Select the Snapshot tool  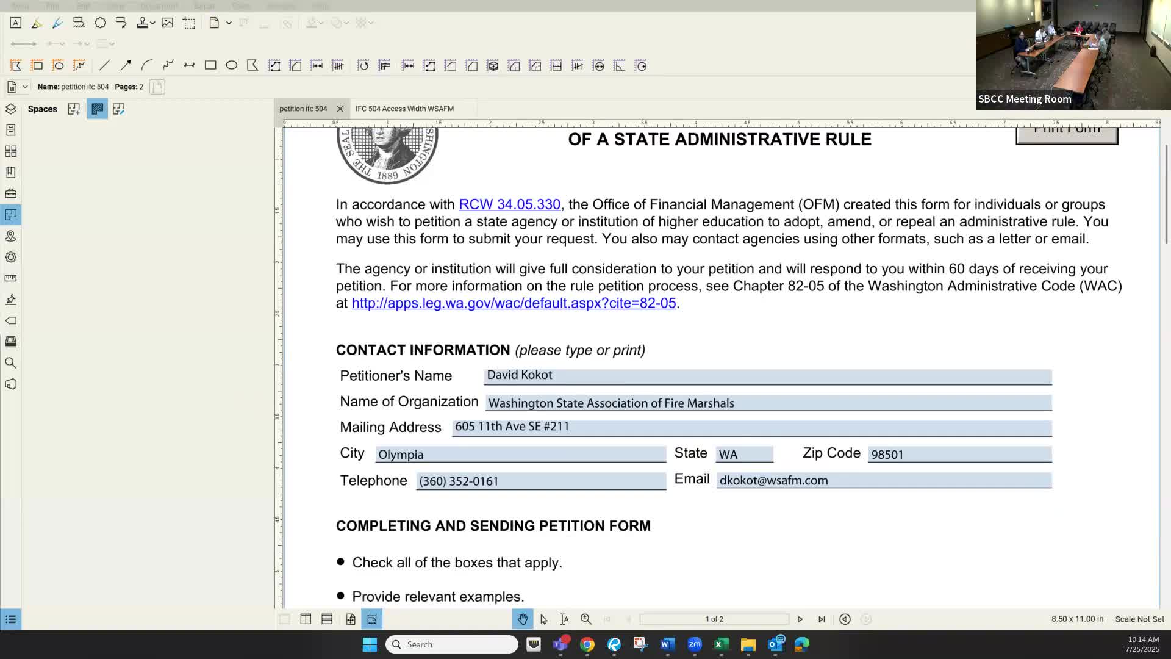(189, 23)
